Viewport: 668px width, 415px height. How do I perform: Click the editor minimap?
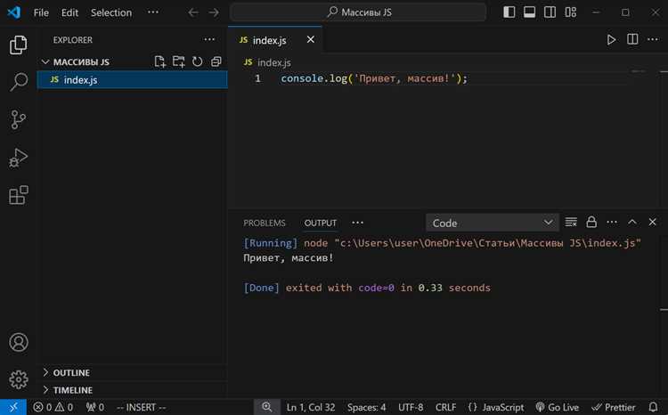[639, 71]
